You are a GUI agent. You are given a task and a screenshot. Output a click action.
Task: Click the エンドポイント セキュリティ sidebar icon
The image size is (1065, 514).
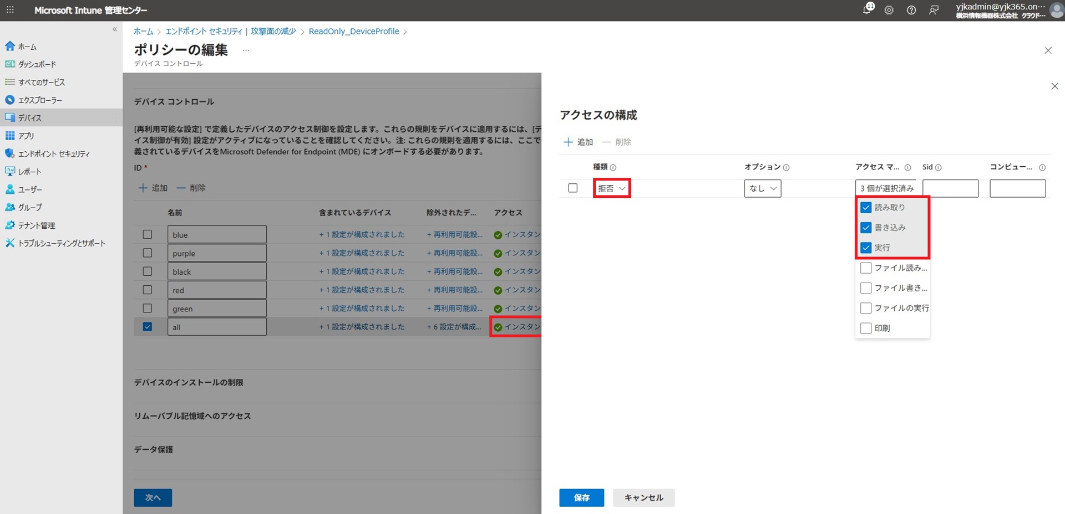(9, 153)
